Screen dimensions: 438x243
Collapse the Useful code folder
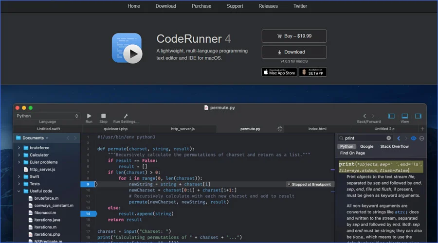tap(19, 191)
